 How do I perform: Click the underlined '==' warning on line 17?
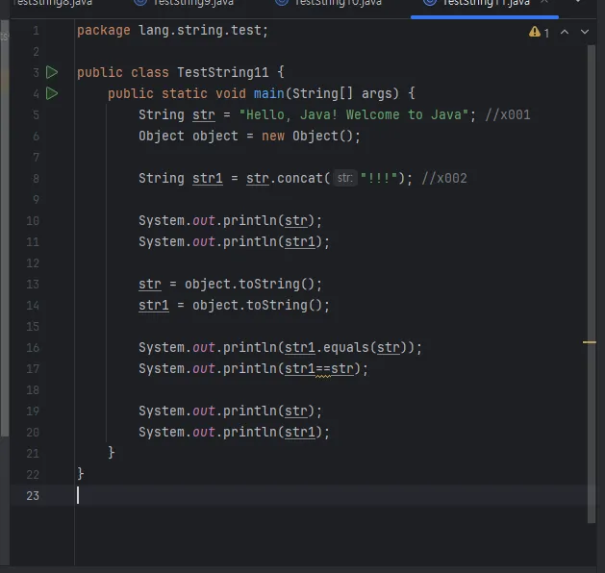[x=323, y=369]
